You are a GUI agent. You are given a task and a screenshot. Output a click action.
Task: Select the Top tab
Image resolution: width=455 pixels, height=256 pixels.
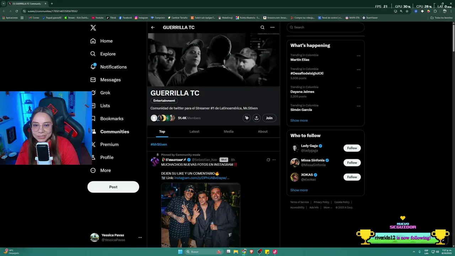coord(162,132)
